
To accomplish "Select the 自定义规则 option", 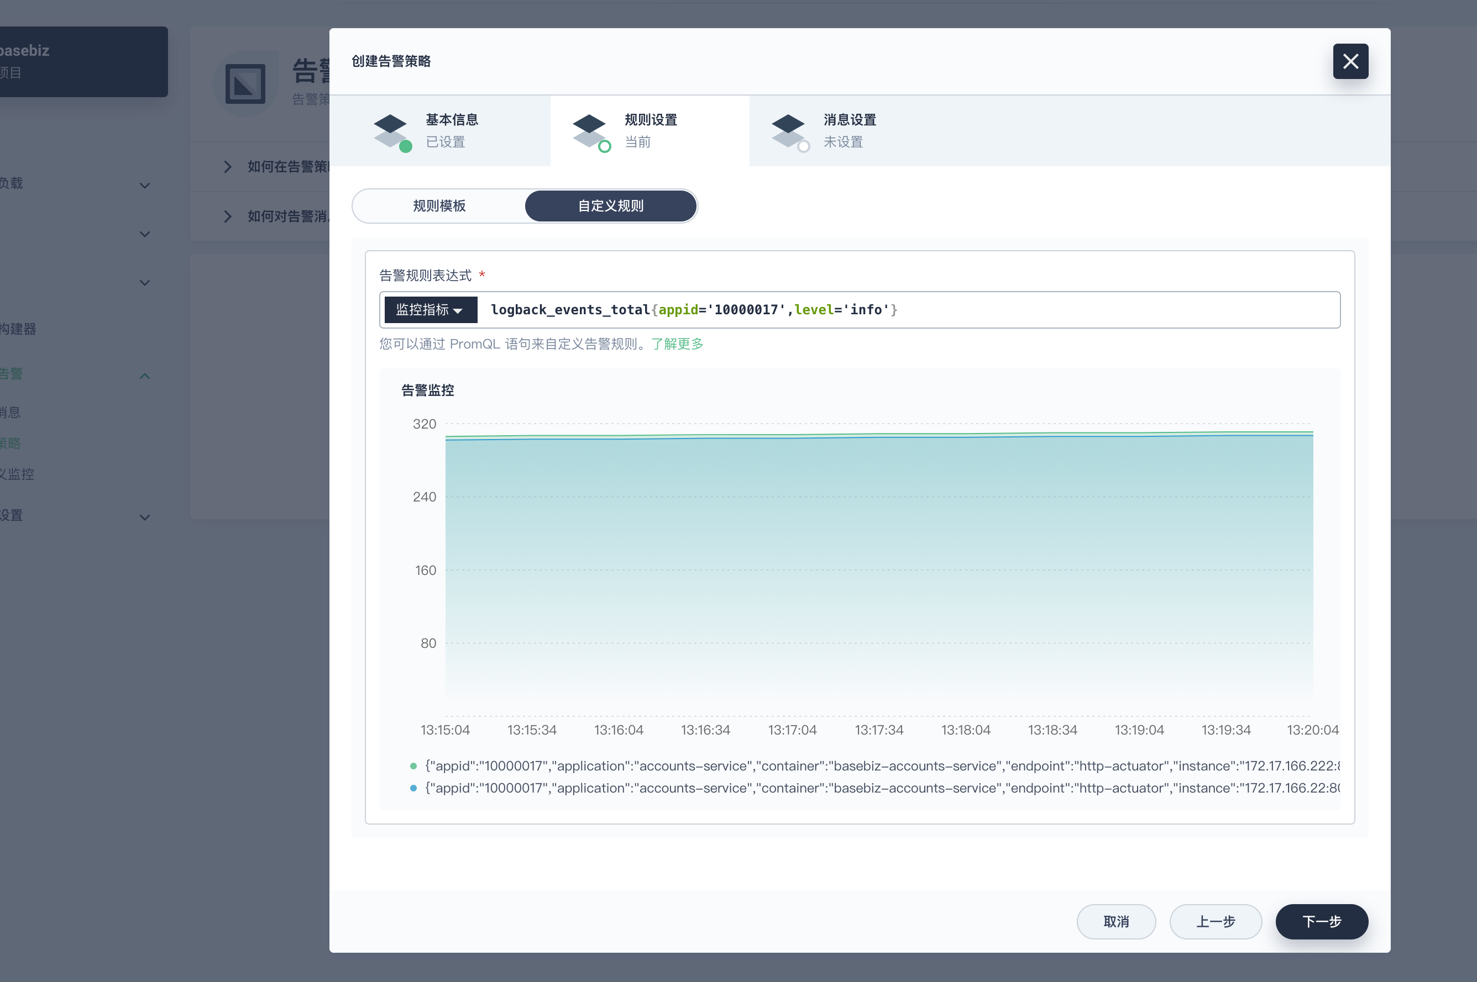I will (610, 206).
